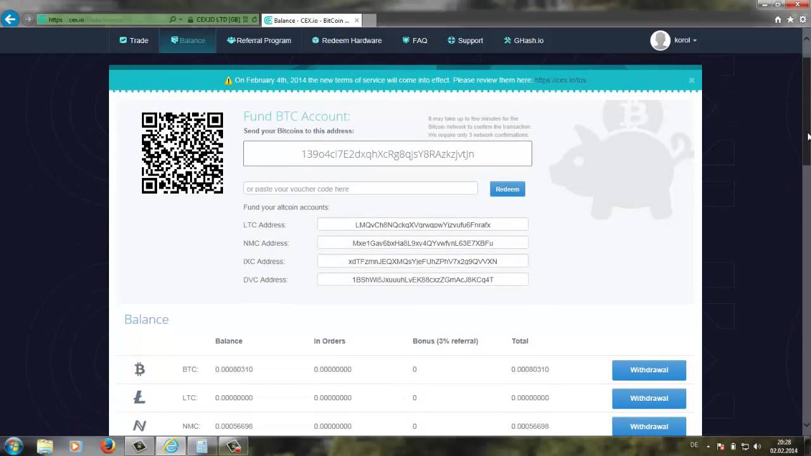The width and height of the screenshot is (811, 456).
Task: Open a new browser tab
Action: pyautogui.click(x=368, y=20)
